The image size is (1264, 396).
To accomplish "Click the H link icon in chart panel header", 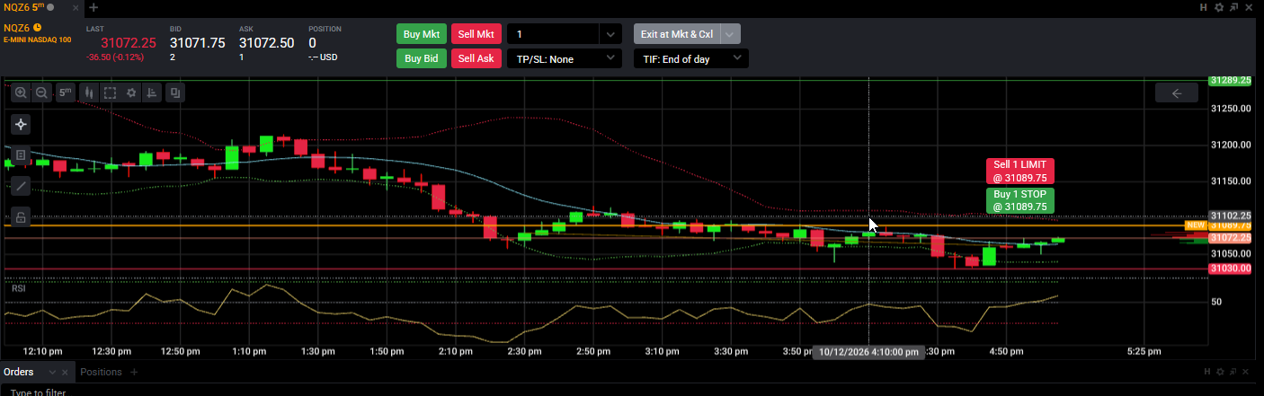I will point(1204,7).
